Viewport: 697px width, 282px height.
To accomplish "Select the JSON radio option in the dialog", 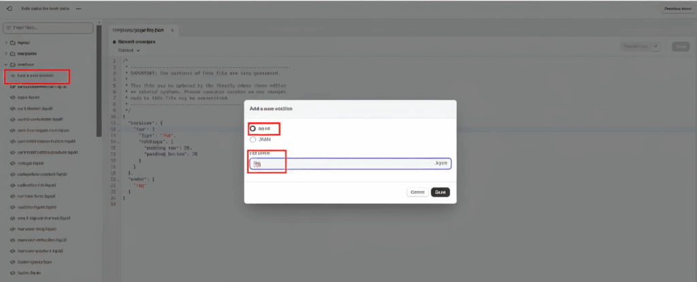I will pyautogui.click(x=253, y=139).
